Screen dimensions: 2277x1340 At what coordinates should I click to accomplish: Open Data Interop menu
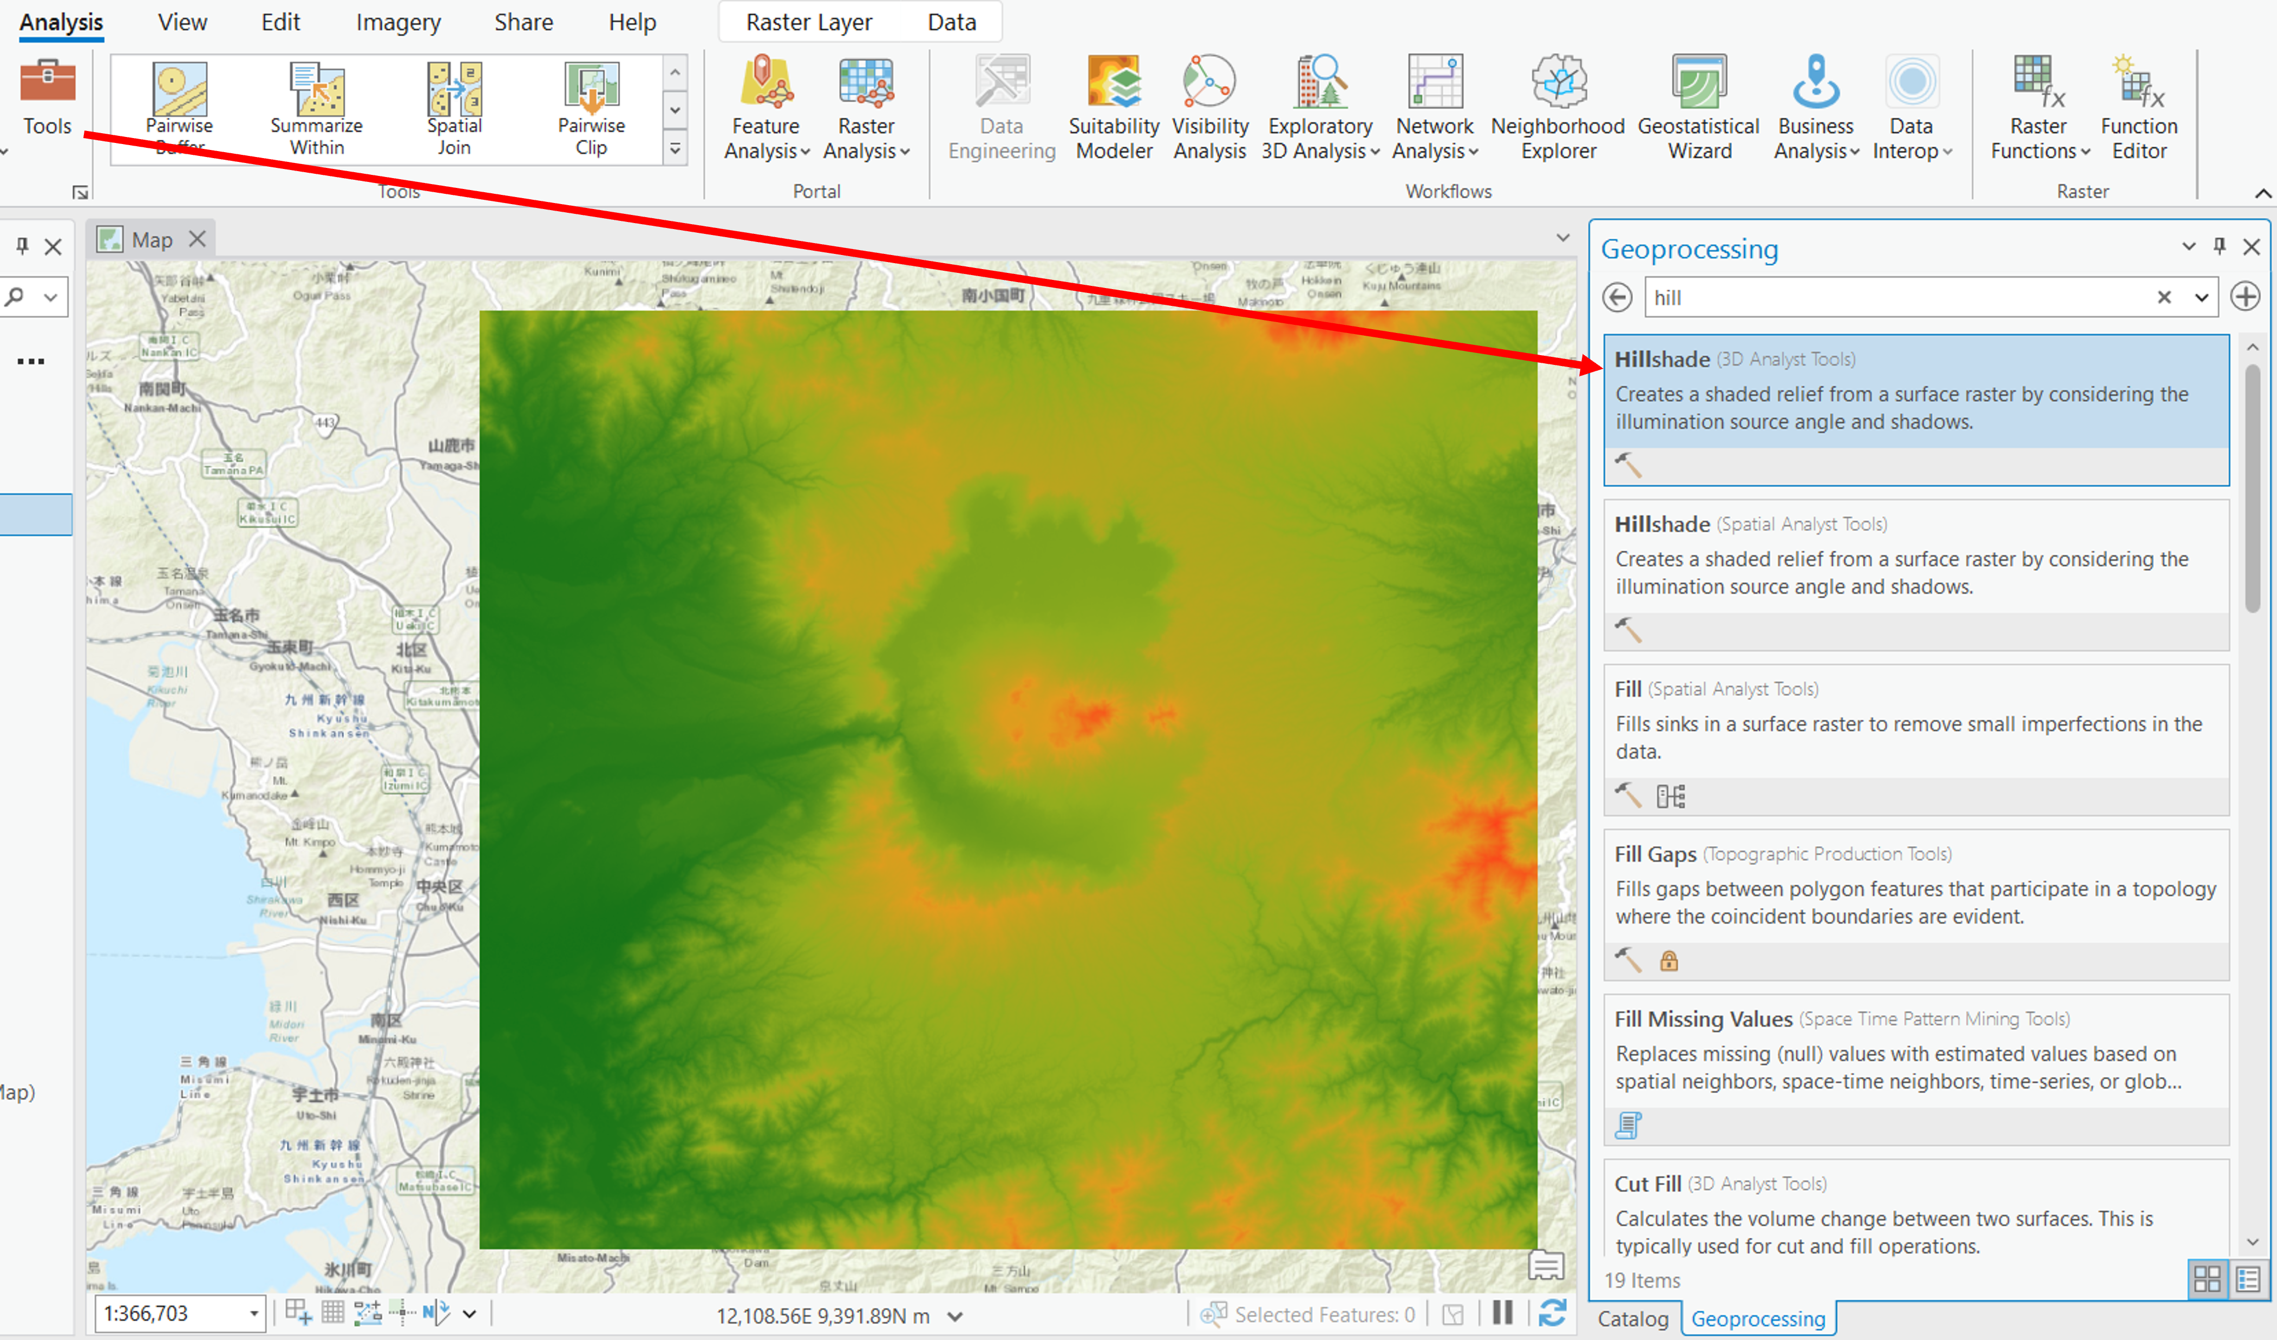coord(1912,108)
